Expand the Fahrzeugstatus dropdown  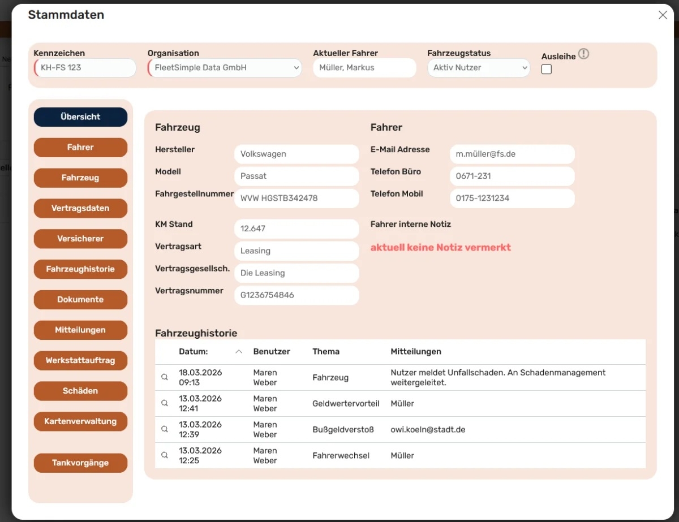(479, 68)
